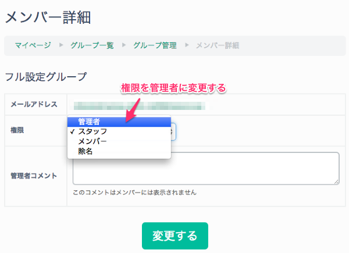The image size is (349, 253).
Task: Navigate to グループ管理 breadcrumb link
Action: tap(155, 45)
